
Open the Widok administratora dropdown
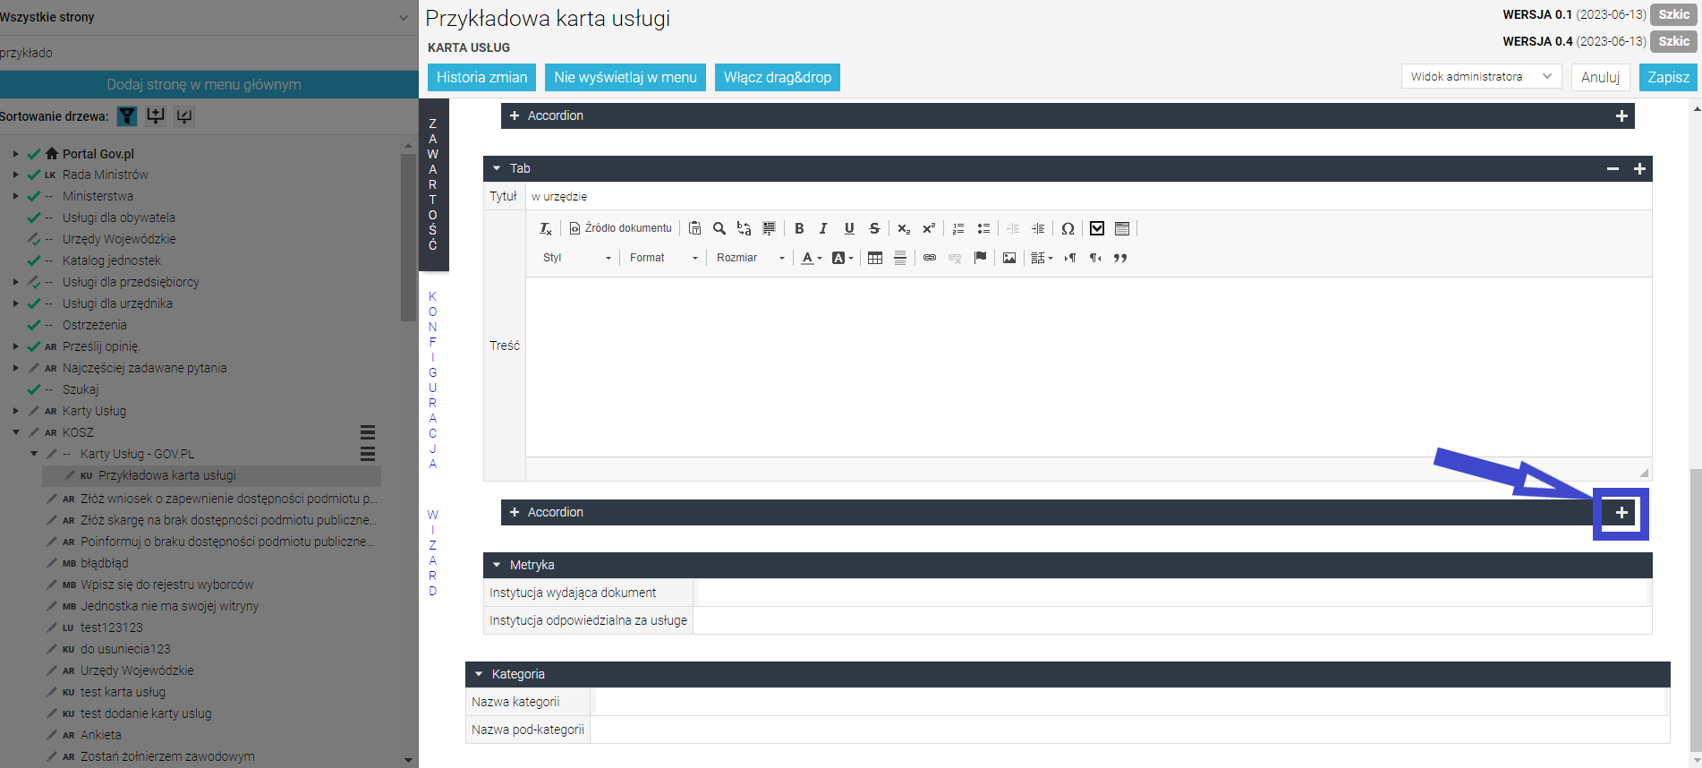tap(1481, 77)
